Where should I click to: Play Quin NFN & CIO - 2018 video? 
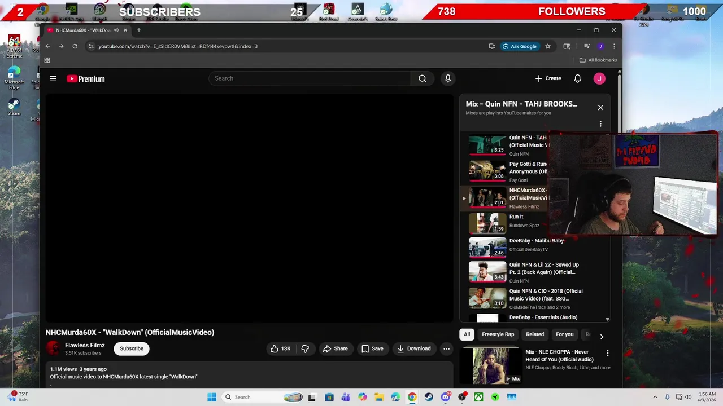(x=487, y=298)
